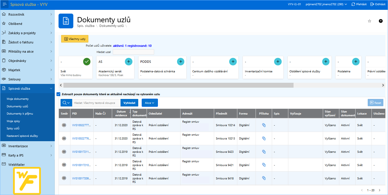The width and height of the screenshot is (388, 195).
Task: Open the Akce dropdown menu
Action: point(150,103)
